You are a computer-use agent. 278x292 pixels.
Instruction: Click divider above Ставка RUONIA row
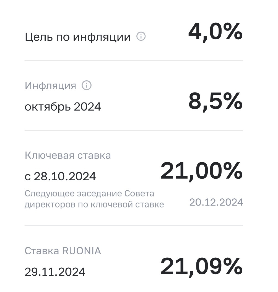click(134, 226)
